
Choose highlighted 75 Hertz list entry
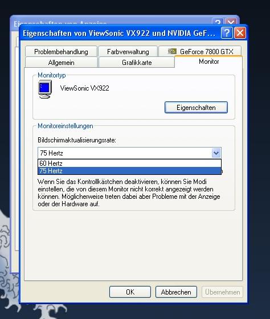pyautogui.click(x=129, y=171)
